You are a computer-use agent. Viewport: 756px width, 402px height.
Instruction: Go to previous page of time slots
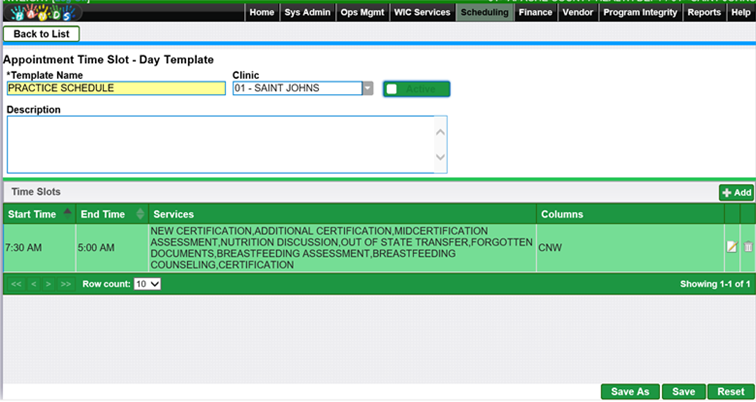(34, 284)
